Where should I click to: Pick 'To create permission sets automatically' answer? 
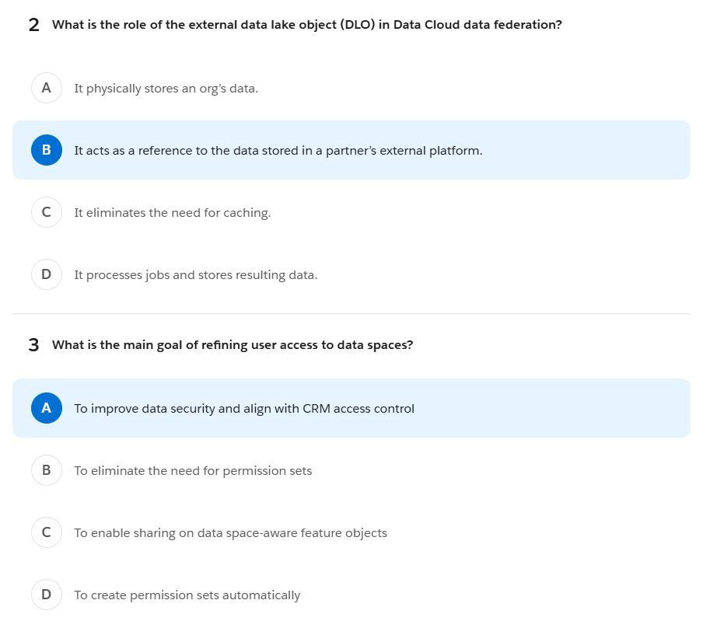pos(187,595)
